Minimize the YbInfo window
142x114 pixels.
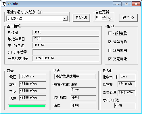click(x=117, y=4)
